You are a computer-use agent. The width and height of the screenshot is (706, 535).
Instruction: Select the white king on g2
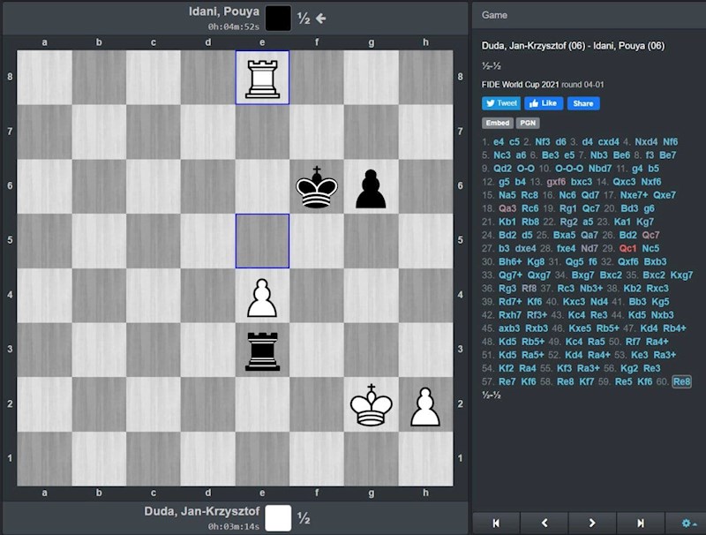pyautogui.click(x=371, y=404)
